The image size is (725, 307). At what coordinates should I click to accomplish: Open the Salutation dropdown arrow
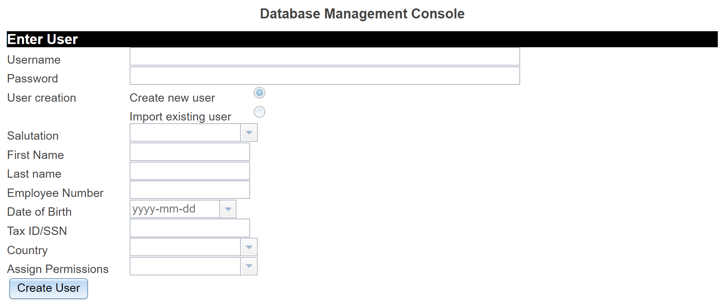[249, 133]
